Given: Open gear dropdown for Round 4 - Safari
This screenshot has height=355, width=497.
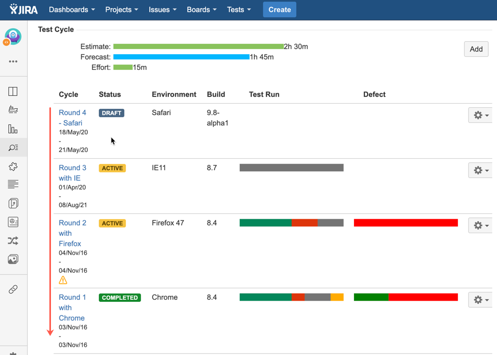Looking at the screenshot, I should pyautogui.click(x=480, y=115).
